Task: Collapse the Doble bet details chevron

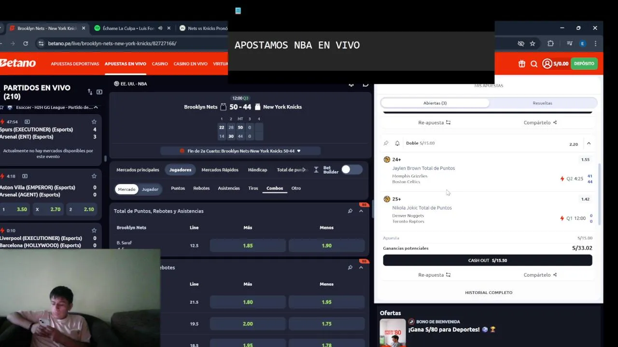Action: (589, 144)
